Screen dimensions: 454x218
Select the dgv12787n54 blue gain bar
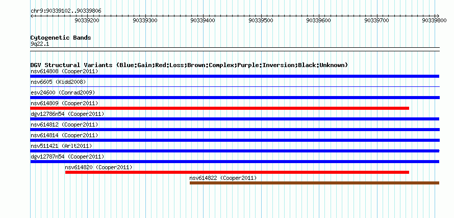pos(235,162)
